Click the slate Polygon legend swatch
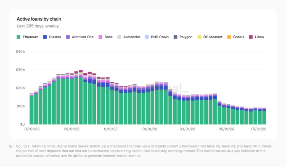Image resolution: width=286 pixels, height=167 pixels. click(175, 37)
